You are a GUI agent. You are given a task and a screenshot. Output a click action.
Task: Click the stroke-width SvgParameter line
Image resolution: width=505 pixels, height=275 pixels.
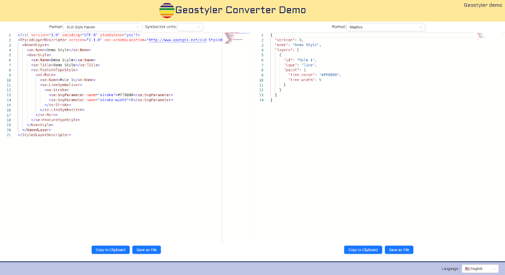click(111, 100)
